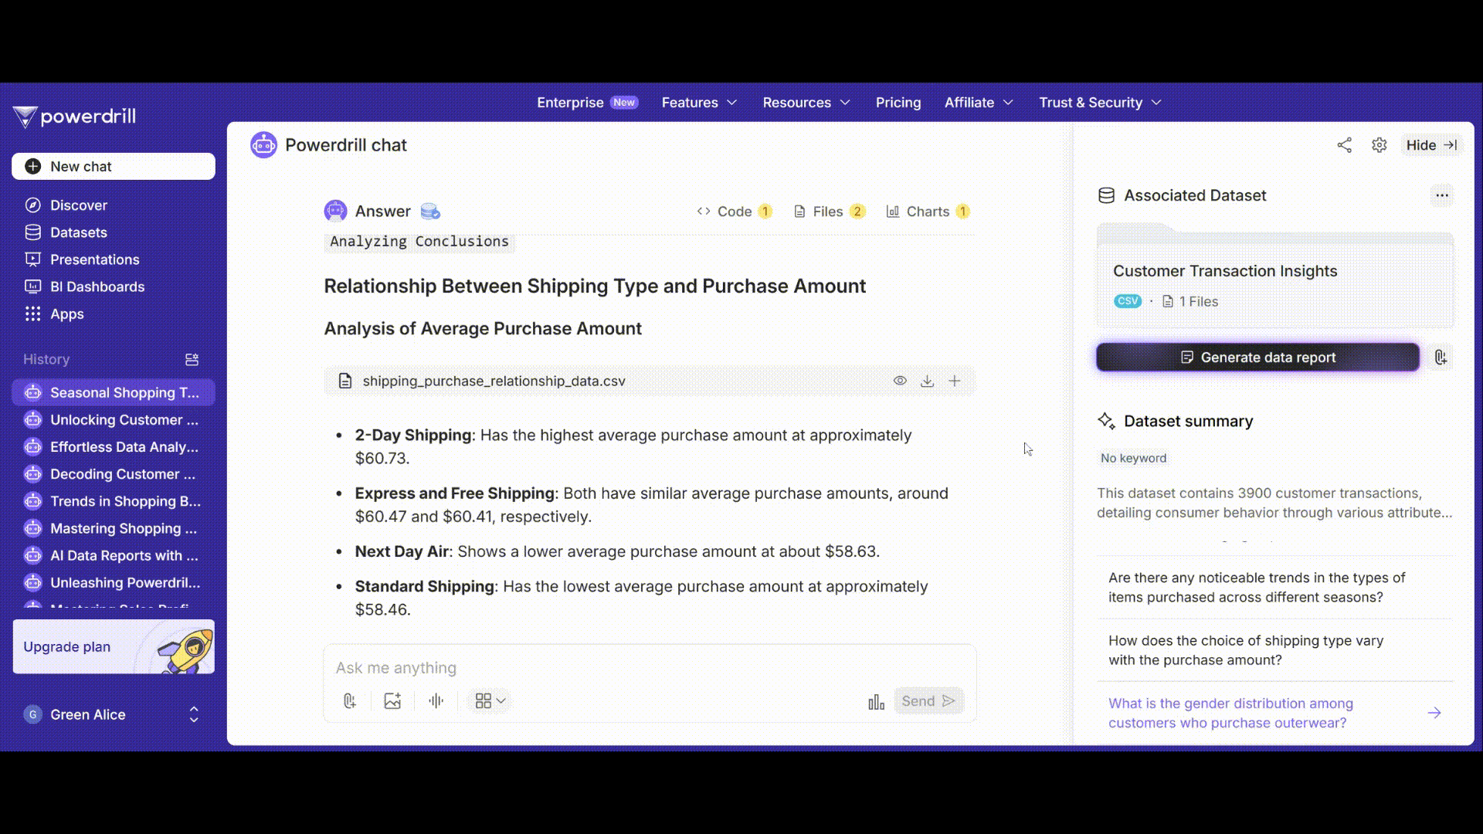Open 'Decoding Customer ...' chat history
The height and width of the screenshot is (834, 1483).
tap(114, 473)
